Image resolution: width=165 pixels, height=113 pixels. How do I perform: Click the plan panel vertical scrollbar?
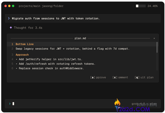point(157,47)
